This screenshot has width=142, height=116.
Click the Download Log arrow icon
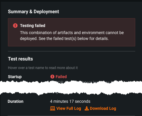87,108
